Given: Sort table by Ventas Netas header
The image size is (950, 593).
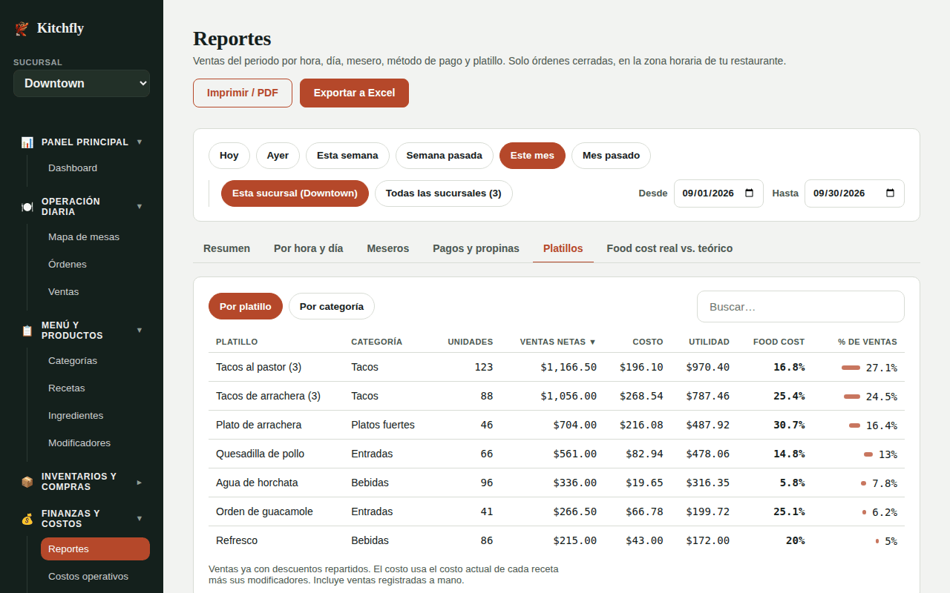Looking at the screenshot, I should (558, 342).
